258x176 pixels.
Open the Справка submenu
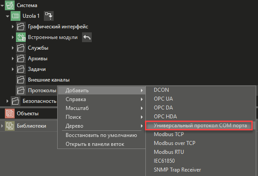coord(102,99)
